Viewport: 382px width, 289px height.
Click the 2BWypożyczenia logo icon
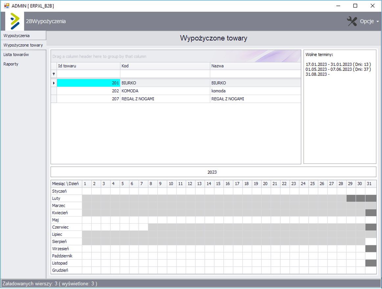(15, 21)
